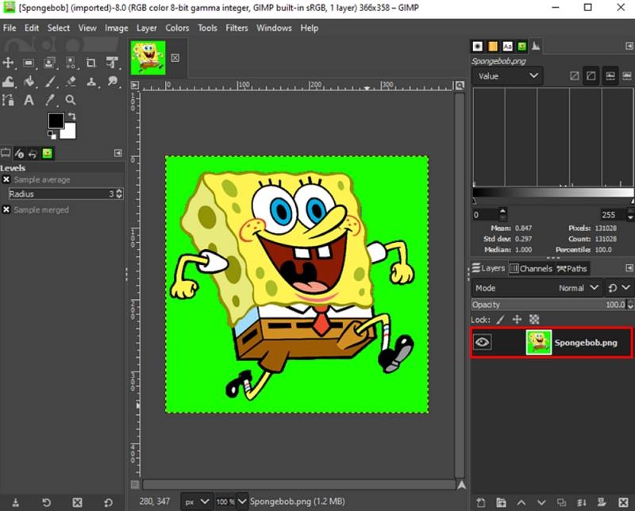The width and height of the screenshot is (635, 511).
Task: Open the layer Mode Normal dropdown
Action: click(x=537, y=288)
